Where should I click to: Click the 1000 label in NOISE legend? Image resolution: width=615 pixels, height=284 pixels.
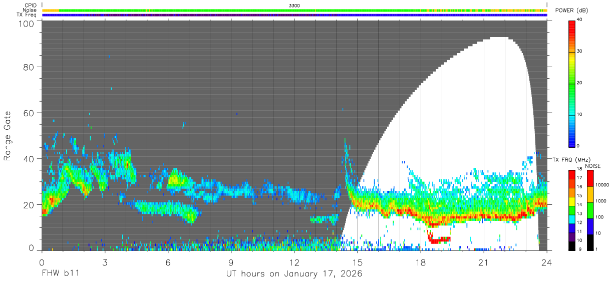click(602, 201)
